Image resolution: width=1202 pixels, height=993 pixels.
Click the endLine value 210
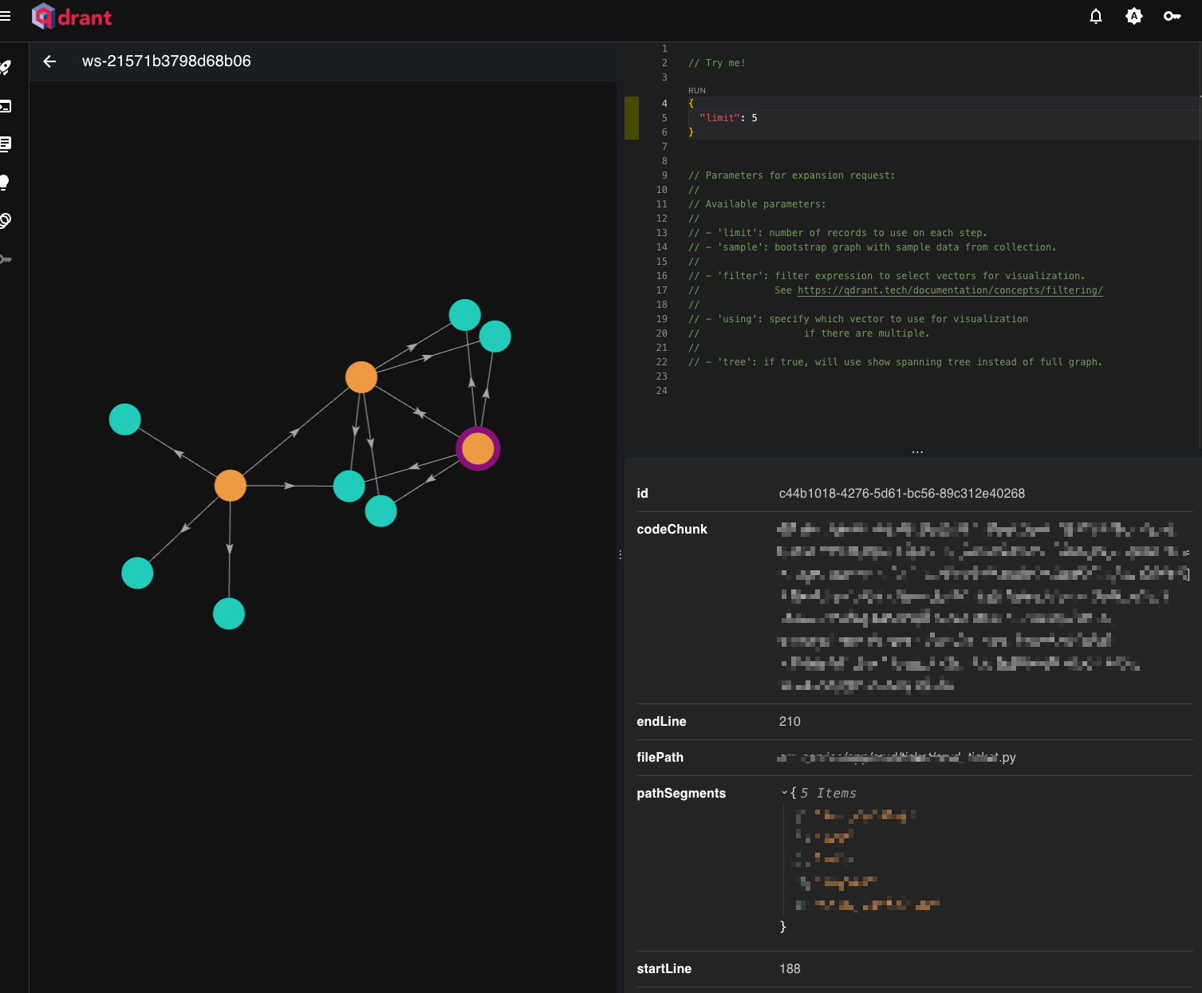pos(790,722)
